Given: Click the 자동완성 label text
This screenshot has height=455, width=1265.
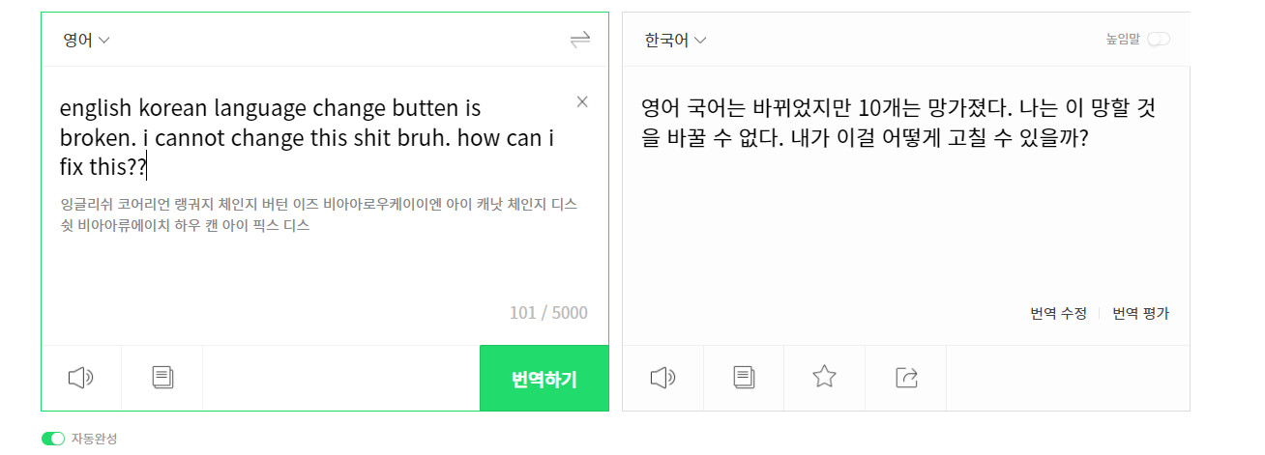Looking at the screenshot, I should 94,439.
